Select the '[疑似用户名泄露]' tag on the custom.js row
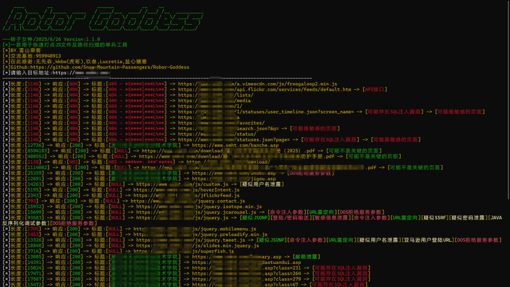Image resolution: width=510 pixels, height=287 pixels. pyautogui.click(x=262, y=184)
